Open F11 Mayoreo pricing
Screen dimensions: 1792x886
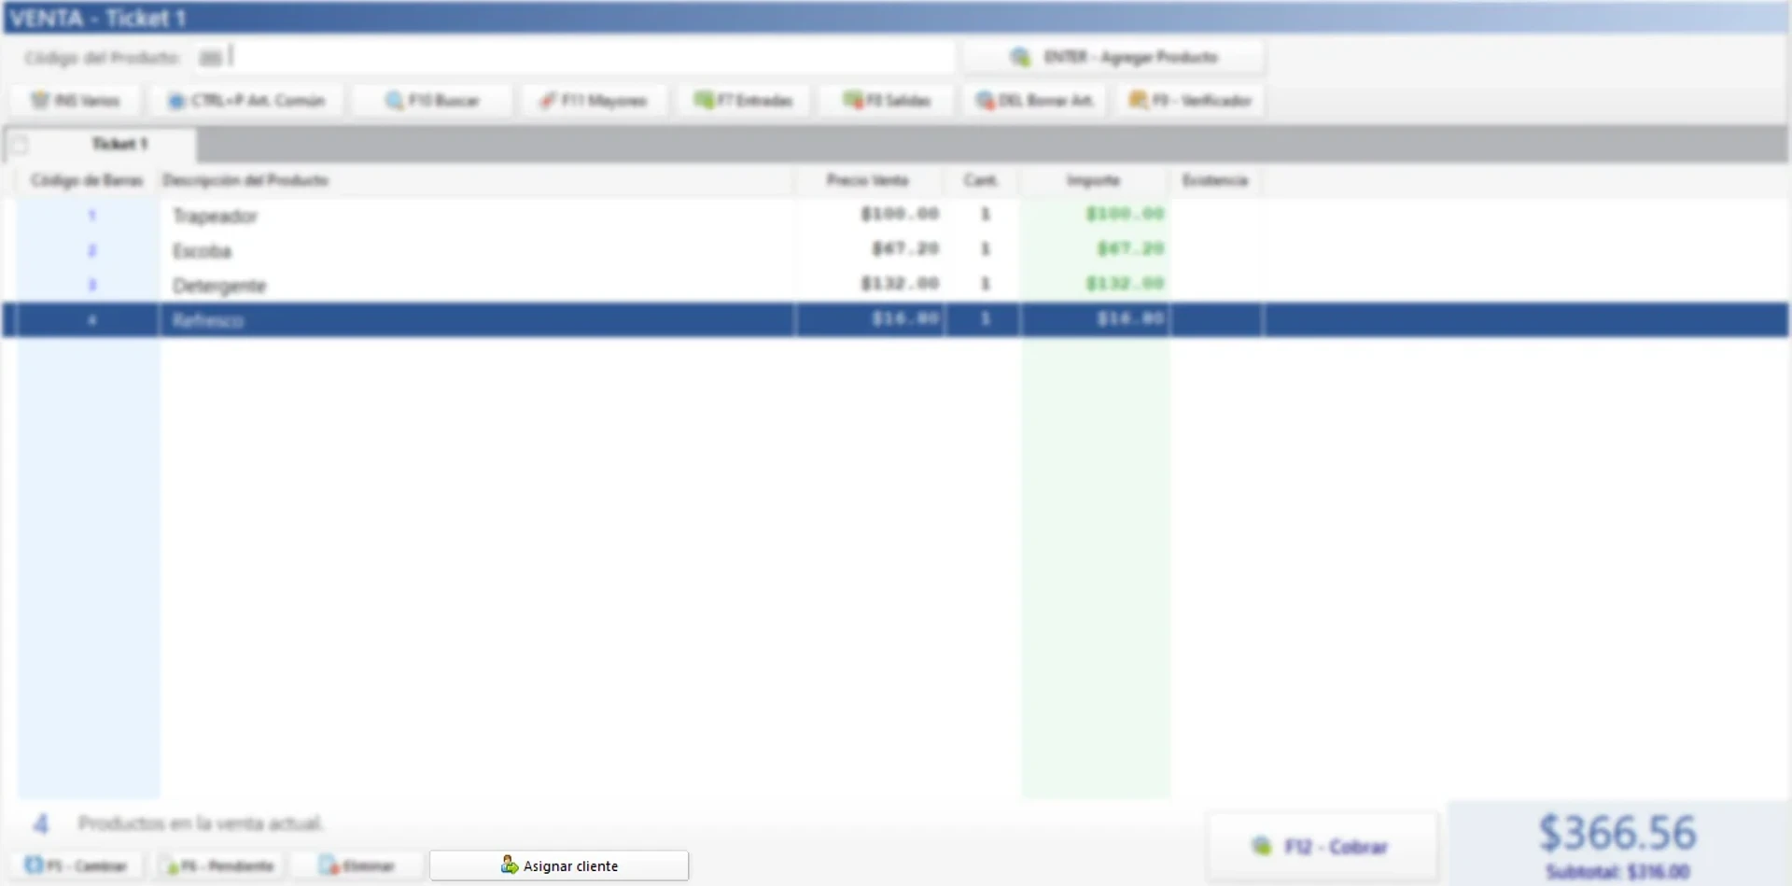pos(594,100)
